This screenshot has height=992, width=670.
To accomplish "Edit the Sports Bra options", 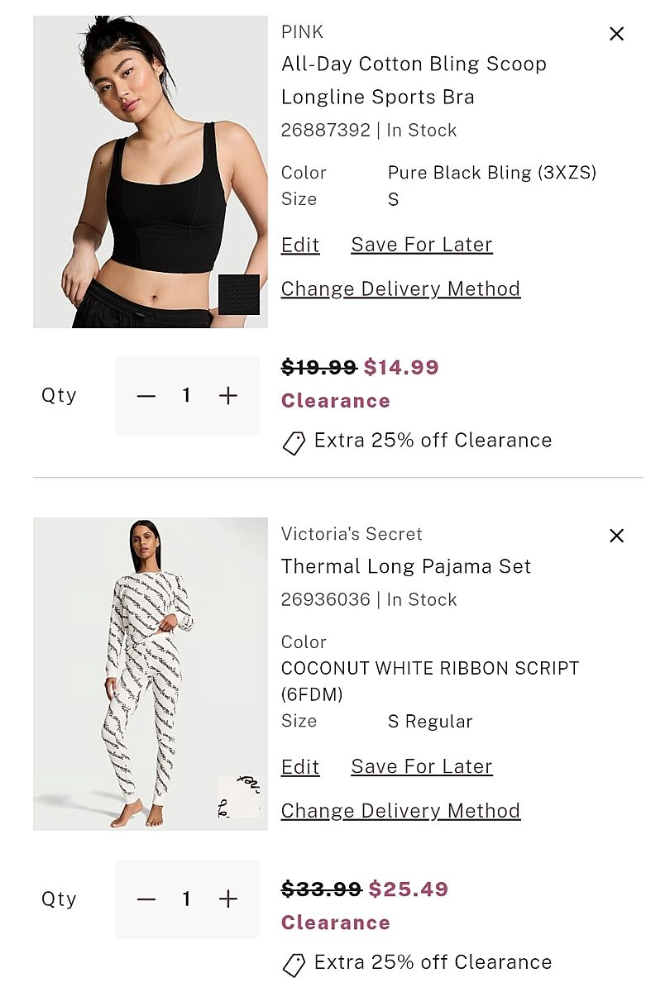I will tap(300, 245).
